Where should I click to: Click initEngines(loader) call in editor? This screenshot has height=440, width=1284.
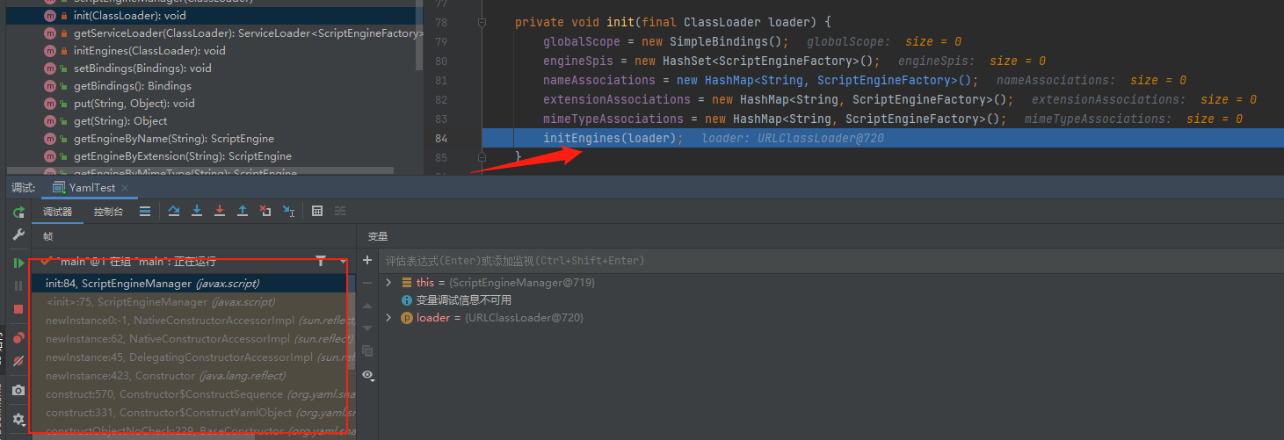613,138
